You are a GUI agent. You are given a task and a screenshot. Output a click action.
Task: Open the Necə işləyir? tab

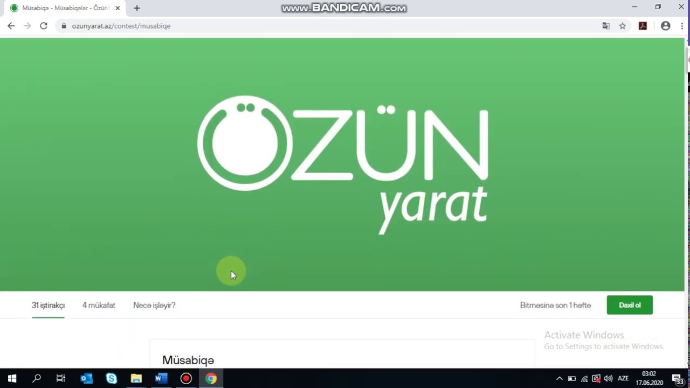154,305
